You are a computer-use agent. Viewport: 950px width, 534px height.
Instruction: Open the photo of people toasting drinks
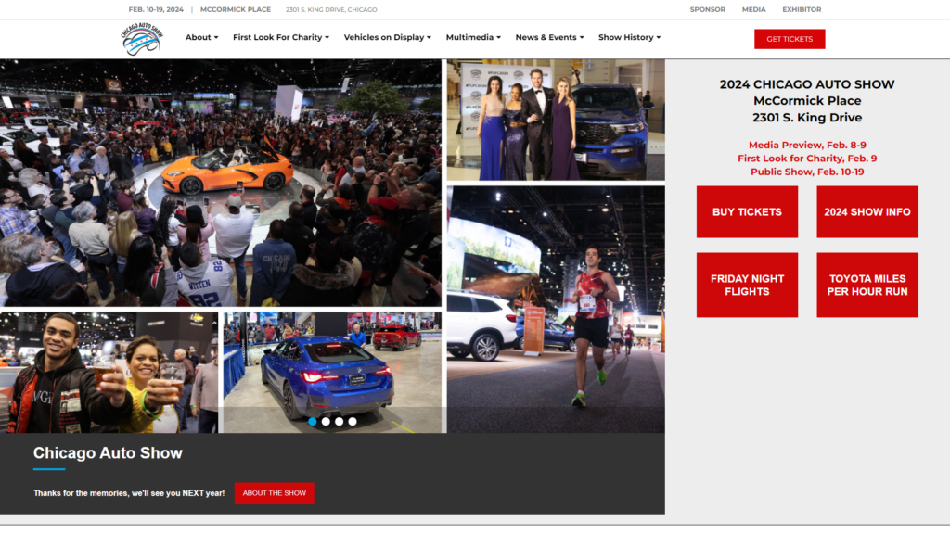pyautogui.click(x=109, y=373)
